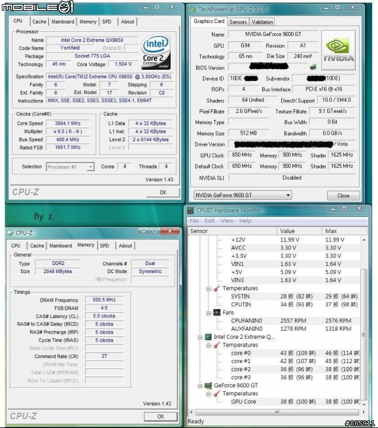Open SPD tab in upper CPU-Z
This screenshot has width=378, height=428.
point(107,21)
